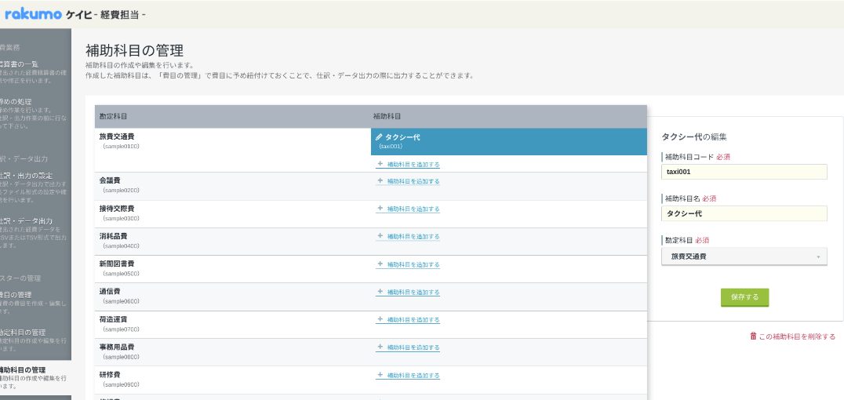Viewport: 844px width, 400px height.
Task: Click the 補助科目コード field containing taxi001
Action: click(744, 172)
